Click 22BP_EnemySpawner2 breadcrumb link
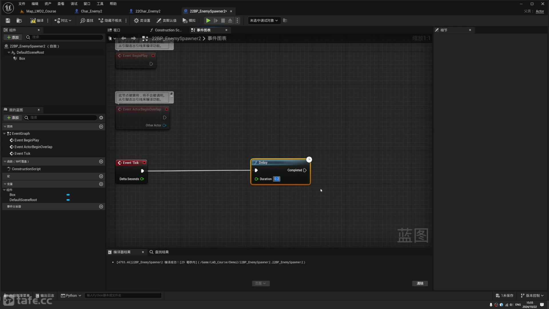 pyautogui.click(x=176, y=38)
